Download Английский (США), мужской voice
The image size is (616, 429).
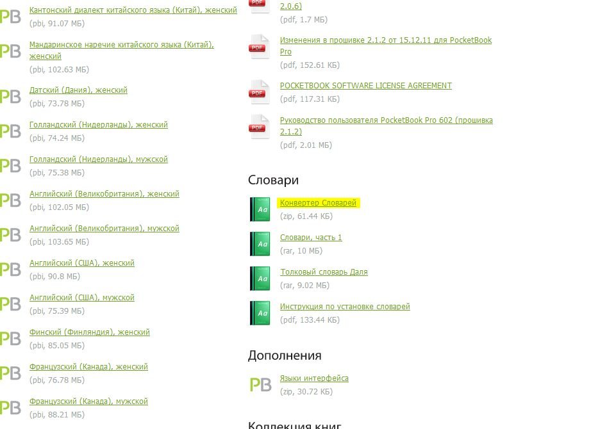pyautogui.click(x=81, y=298)
